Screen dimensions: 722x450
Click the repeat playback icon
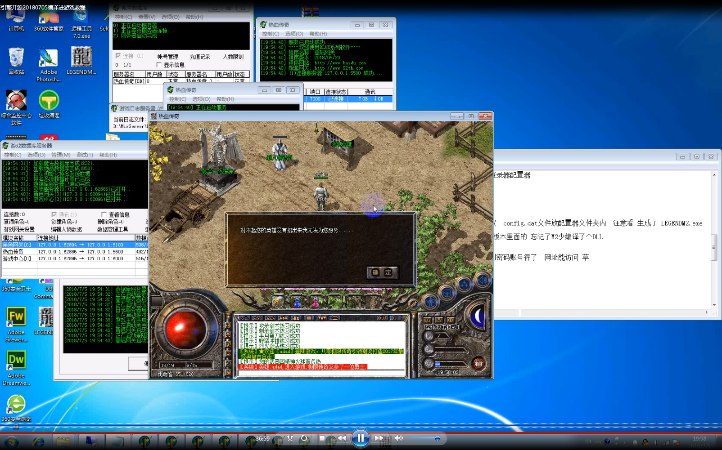(304, 438)
